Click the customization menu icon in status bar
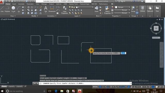This screenshot has height=93, width=165. 163,87
